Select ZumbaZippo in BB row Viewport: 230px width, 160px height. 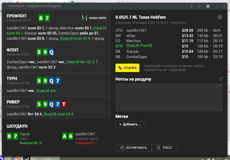[x=137, y=57]
